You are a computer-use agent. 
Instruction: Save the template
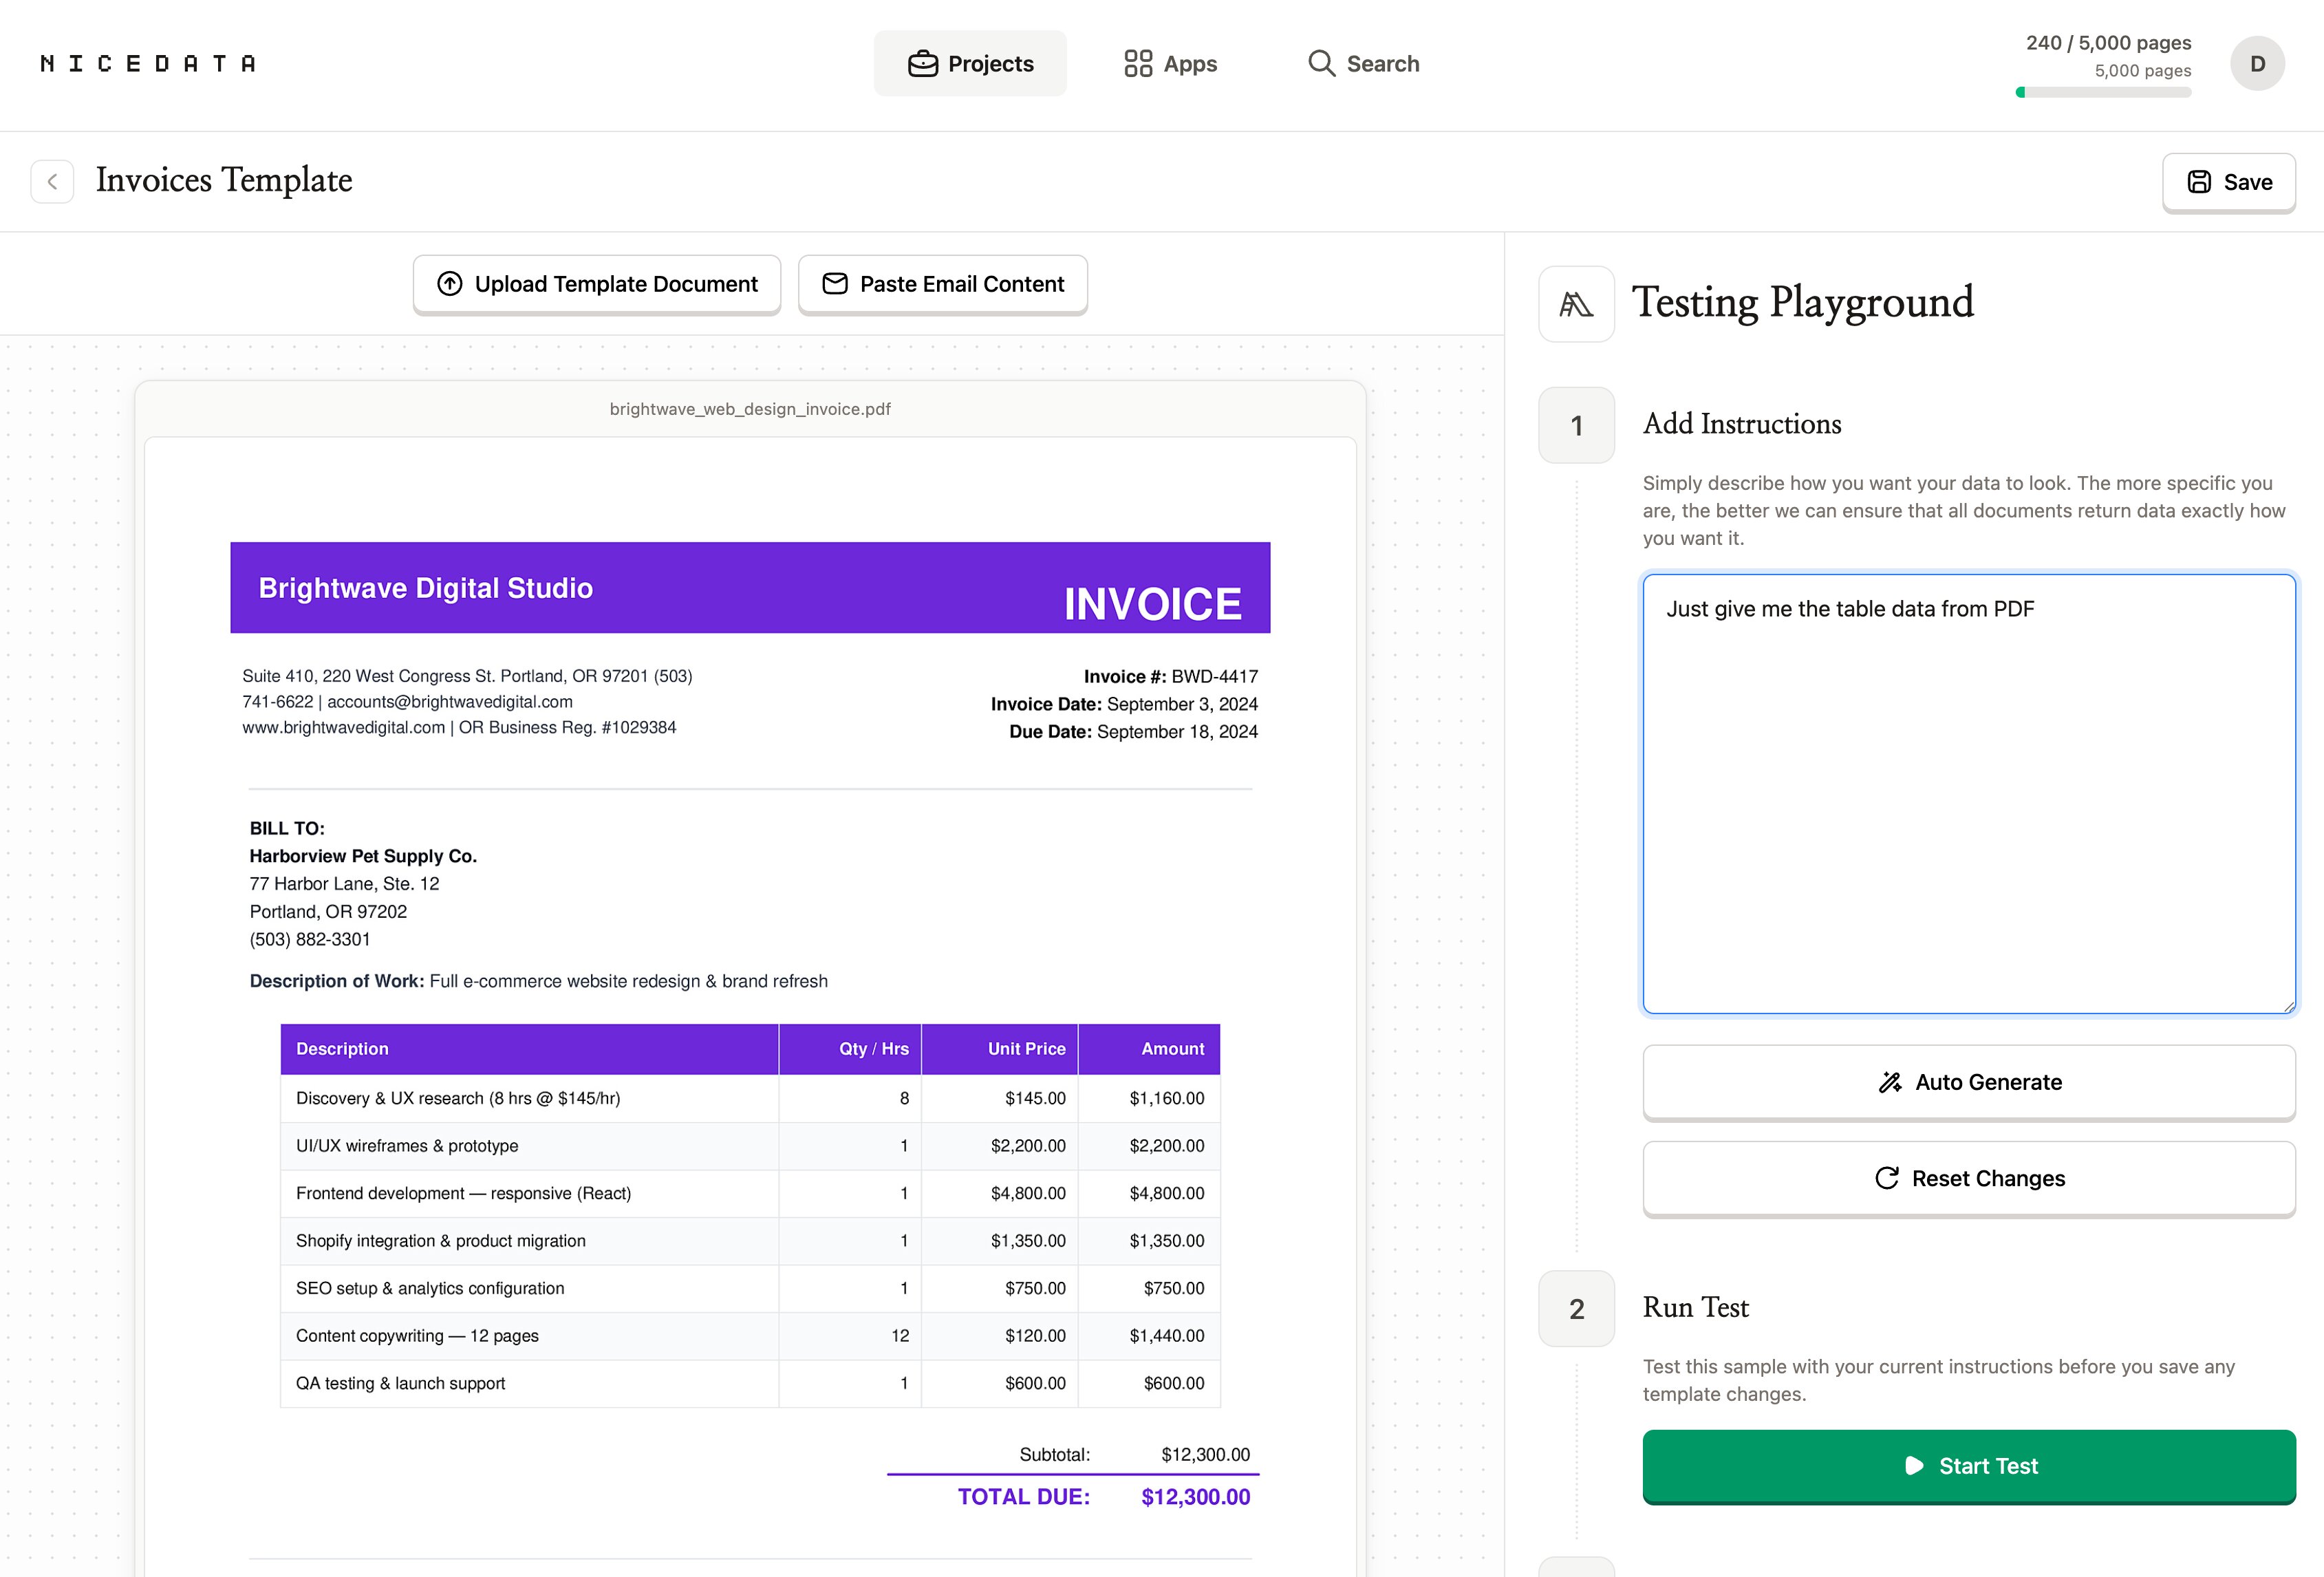point(2228,182)
